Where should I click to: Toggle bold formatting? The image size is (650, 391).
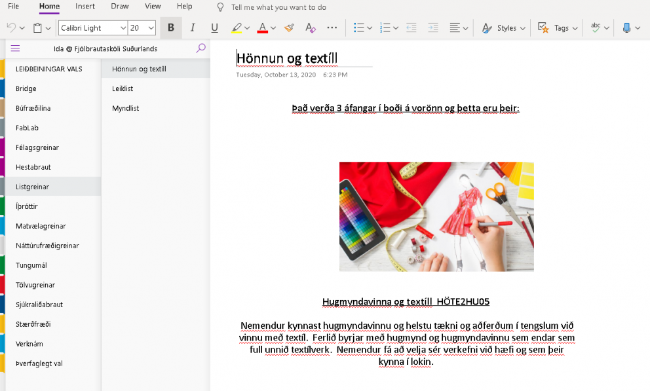pyautogui.click(x=171, y=28)
